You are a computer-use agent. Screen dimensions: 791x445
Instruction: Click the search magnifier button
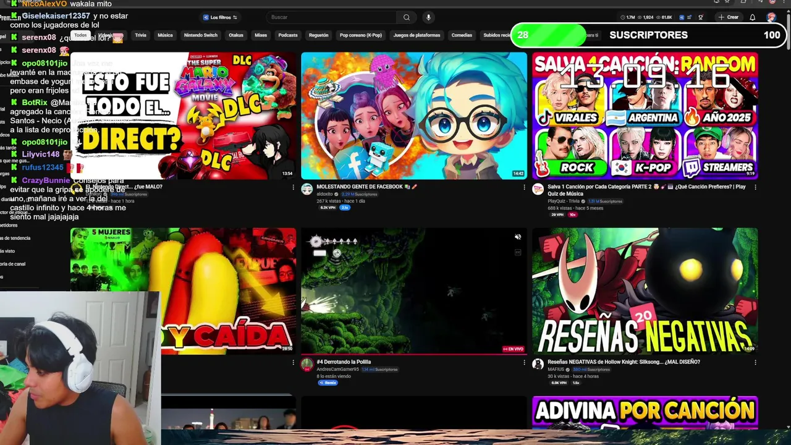pyautogui.click(x=406, y=17)
